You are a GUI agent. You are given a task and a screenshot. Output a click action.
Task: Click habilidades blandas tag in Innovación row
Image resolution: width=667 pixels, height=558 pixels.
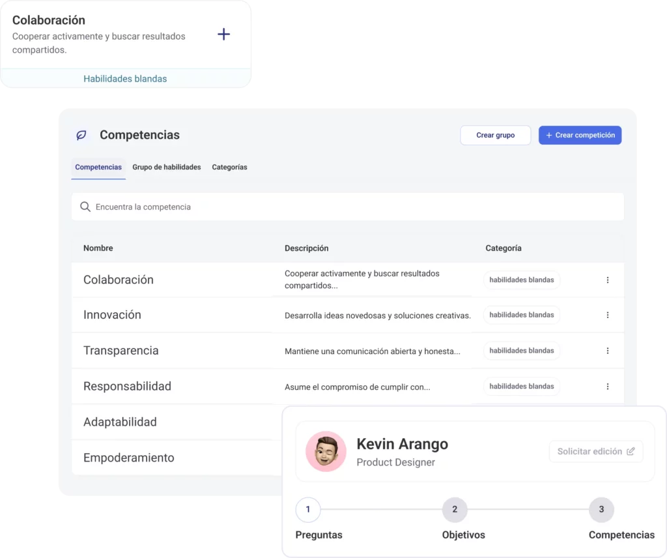click(x=521, y=315)
